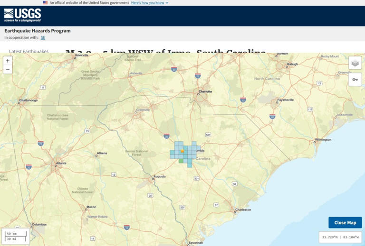Click the Atlanta city label
The height and width of the screenshot is (246, 365).
[x=61, y=163]
